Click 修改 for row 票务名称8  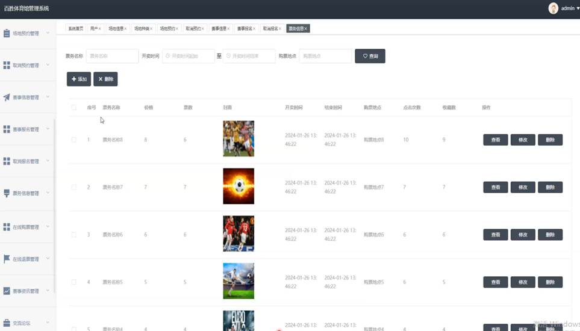(523, 140)
